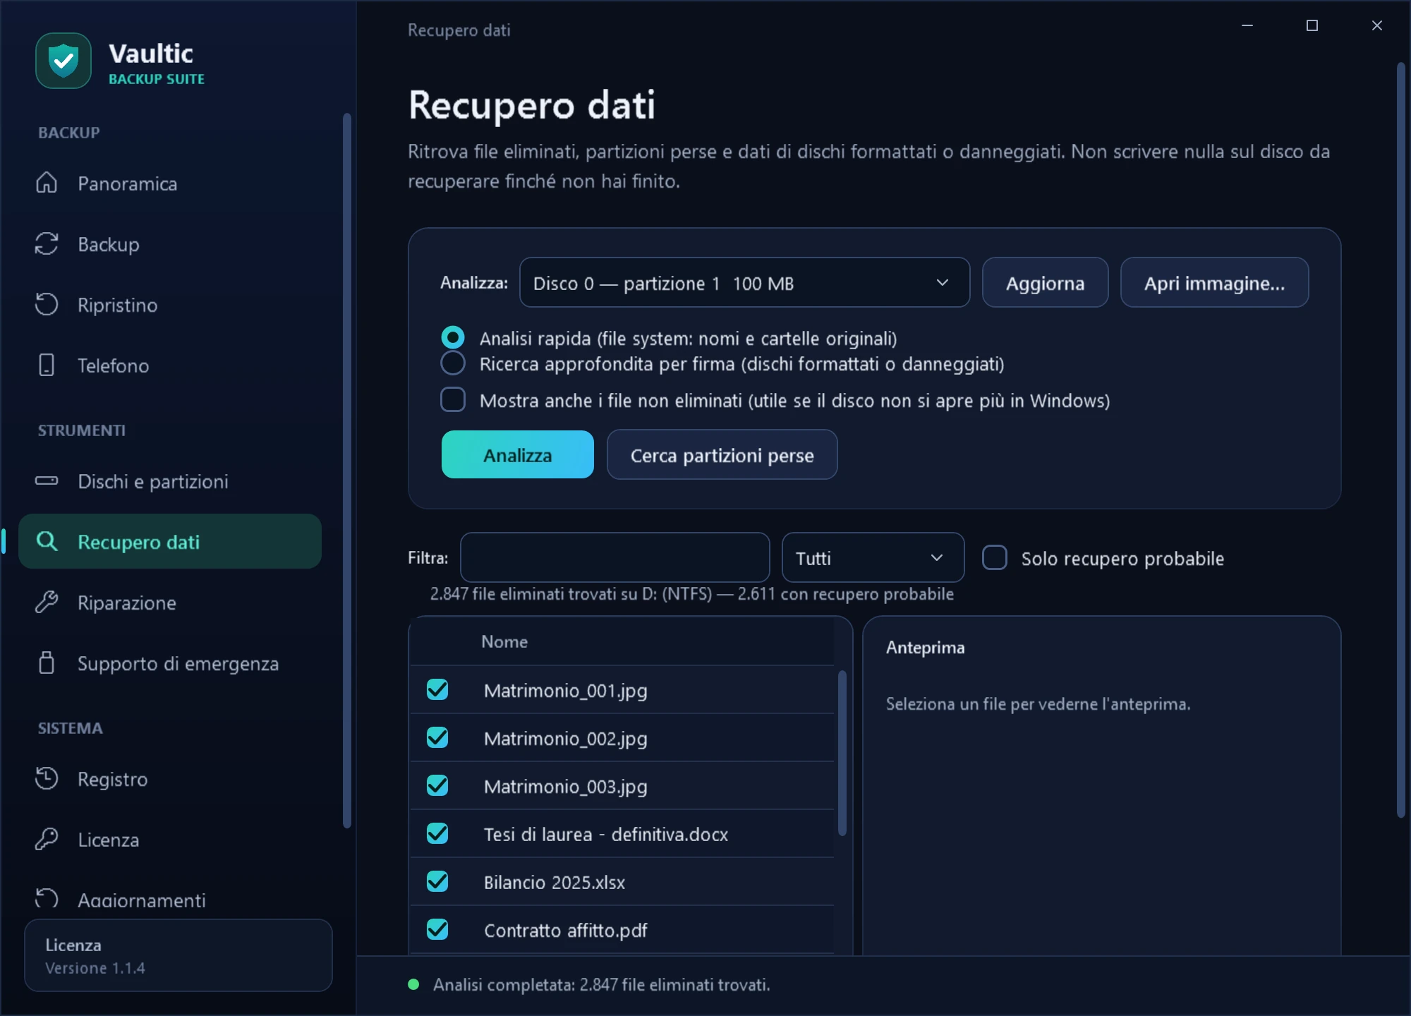Click the Supporto di emergenza USB icon
Viewport: 1411px width, 1016px height.
47,663
